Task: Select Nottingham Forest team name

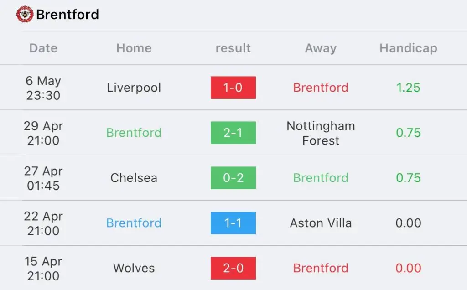Action: (321, 133)
